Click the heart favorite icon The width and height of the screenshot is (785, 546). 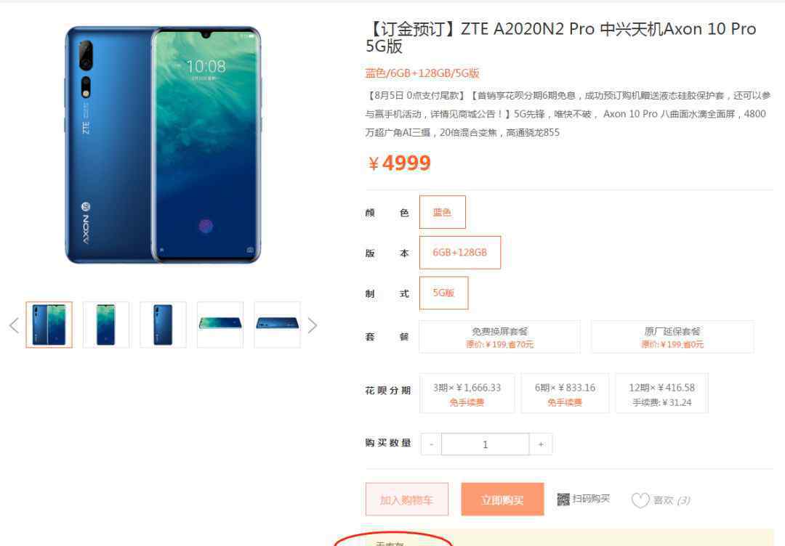[640, 500]
